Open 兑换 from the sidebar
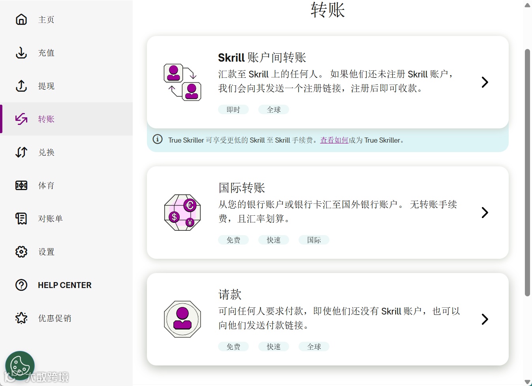The width and height of the screenshot is (532, 386). click(66, 152)
